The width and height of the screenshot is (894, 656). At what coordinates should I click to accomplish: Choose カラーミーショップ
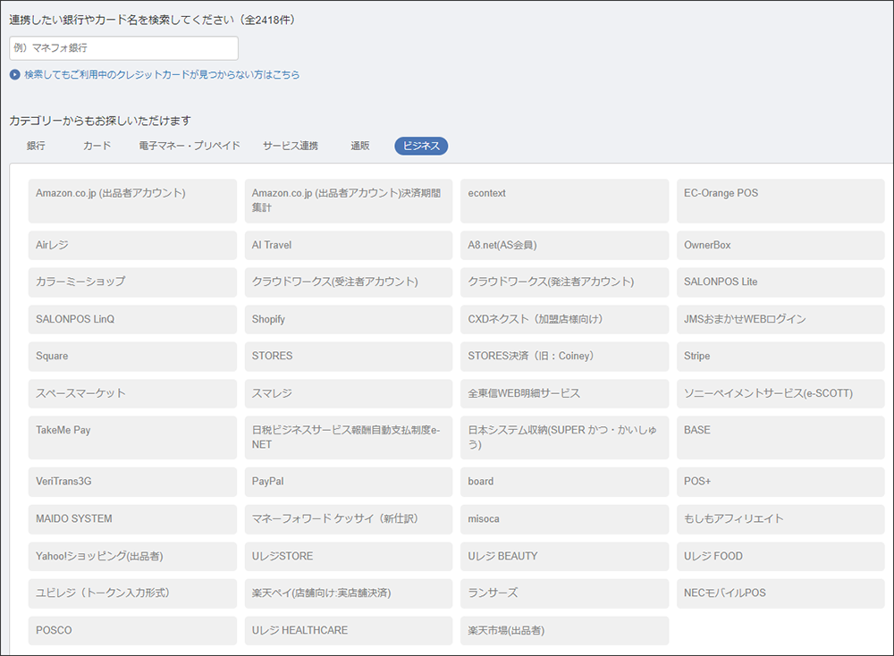coord(132,282)
